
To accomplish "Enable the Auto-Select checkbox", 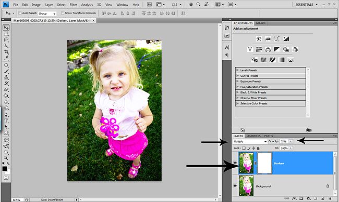I will click(x=20, y=13).
